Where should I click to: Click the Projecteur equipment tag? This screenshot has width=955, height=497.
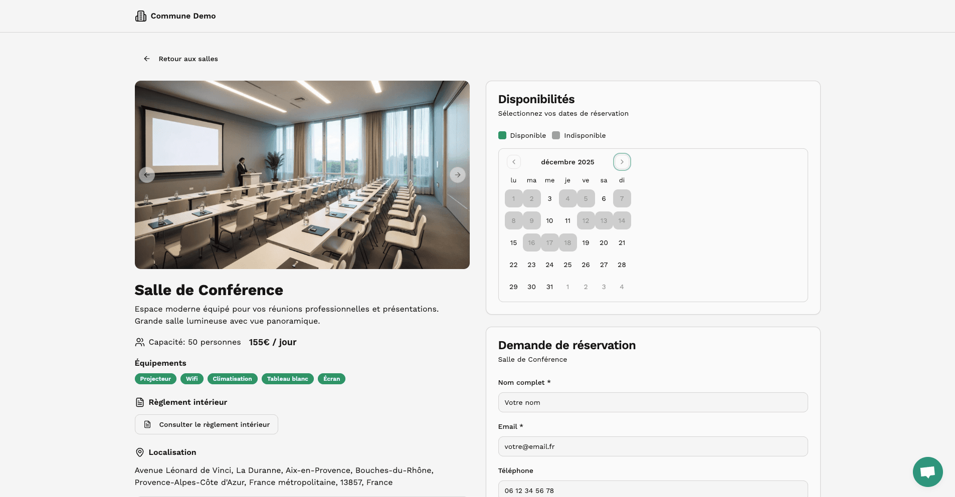coord(155,379)
